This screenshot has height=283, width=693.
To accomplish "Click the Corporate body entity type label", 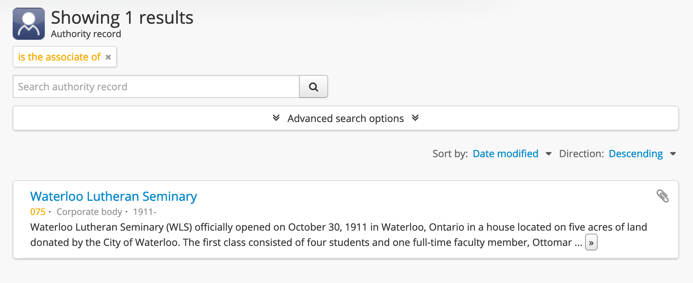I will pyautogui.click(x=89, y=212).
